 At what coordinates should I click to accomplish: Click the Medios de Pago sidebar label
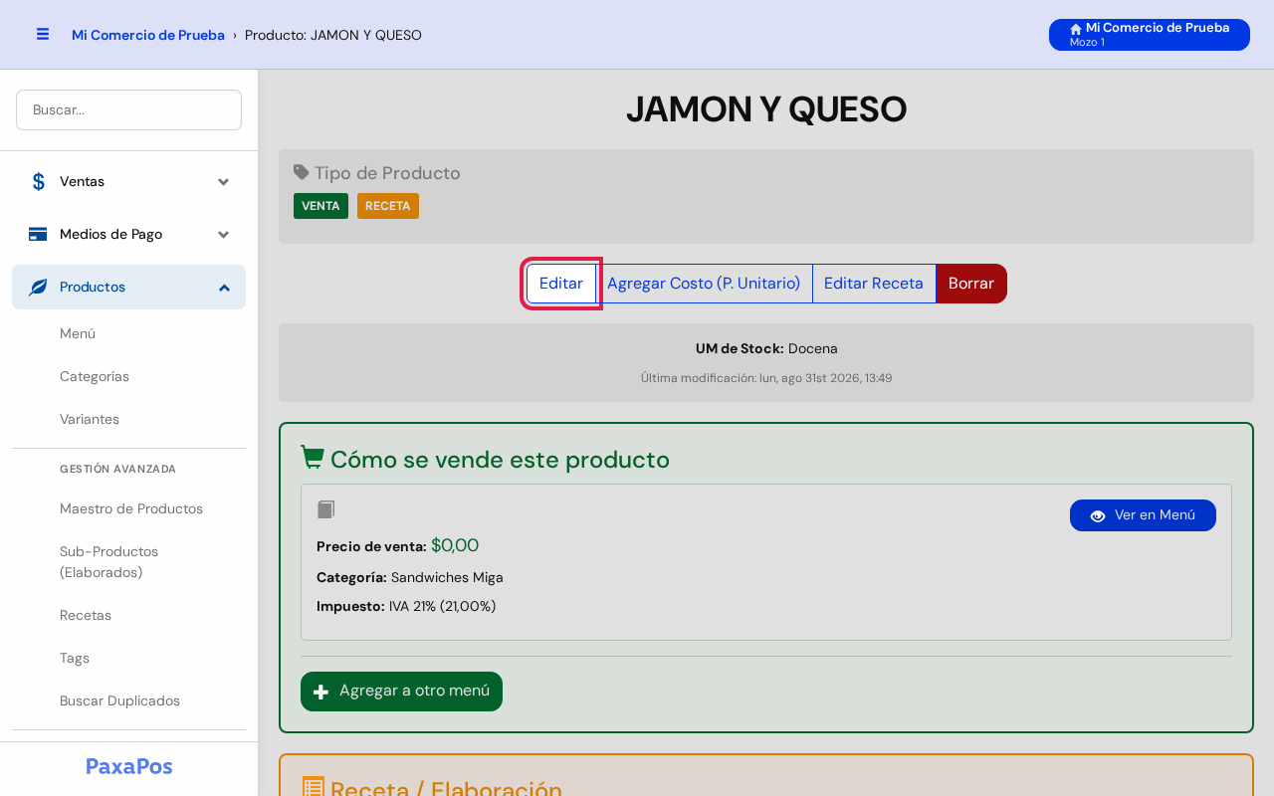[x=110, y=234]
